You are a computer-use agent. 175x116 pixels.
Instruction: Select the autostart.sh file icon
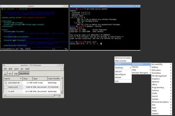tap(6, 83)
